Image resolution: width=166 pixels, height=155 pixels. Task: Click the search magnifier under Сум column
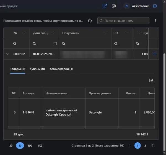138,44
